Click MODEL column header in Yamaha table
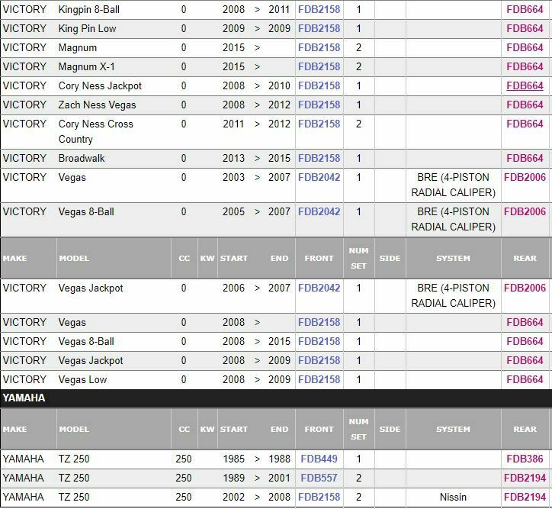This screenshot has height=509, width=552. pos(74,429)
